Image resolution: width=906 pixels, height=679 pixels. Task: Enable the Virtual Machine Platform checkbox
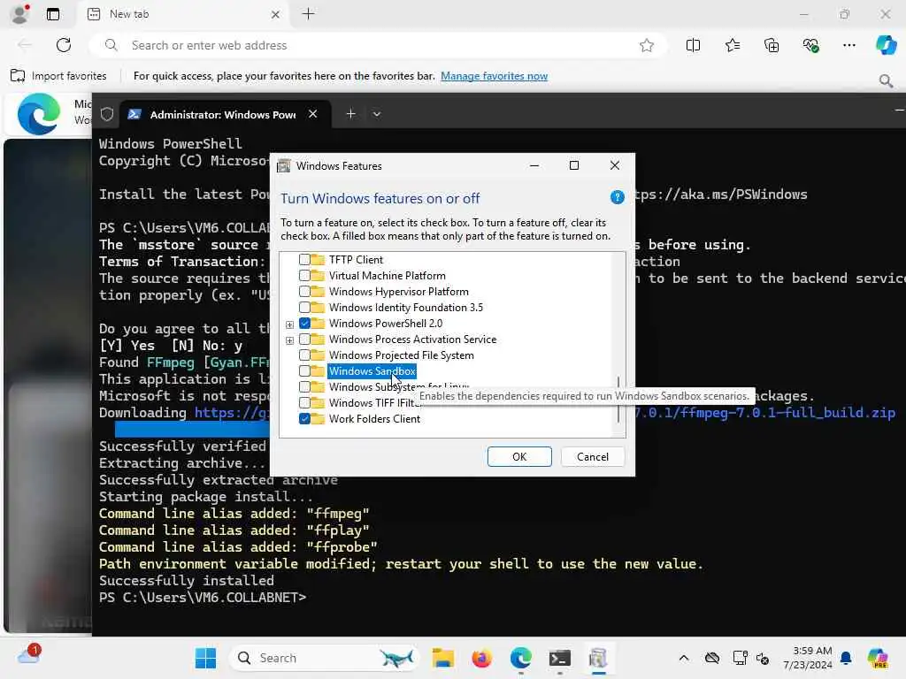[304, 276]
